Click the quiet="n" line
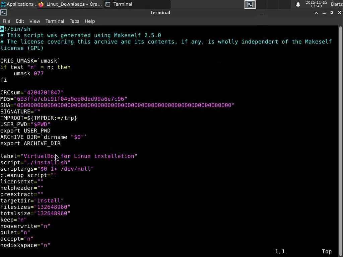The width and height of the screenshot is (343, 257). click(x=15, y=232)
